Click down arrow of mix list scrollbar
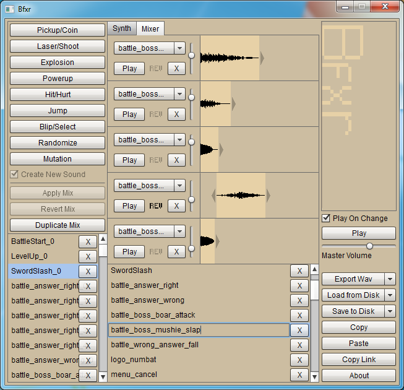 (x=314, y=377)
